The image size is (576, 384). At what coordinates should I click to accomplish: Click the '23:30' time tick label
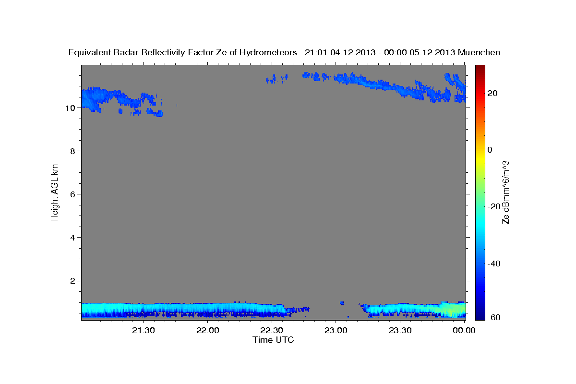coord(401,330)
